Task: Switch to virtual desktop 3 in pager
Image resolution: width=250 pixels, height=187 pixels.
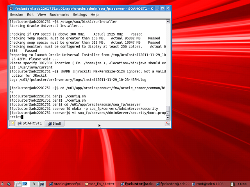Action: point(34,183)
